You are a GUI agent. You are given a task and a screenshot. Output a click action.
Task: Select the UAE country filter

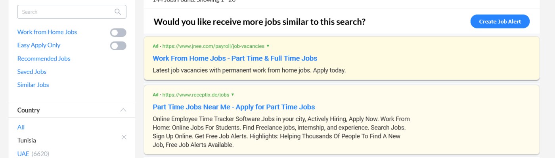click(23, 154)
